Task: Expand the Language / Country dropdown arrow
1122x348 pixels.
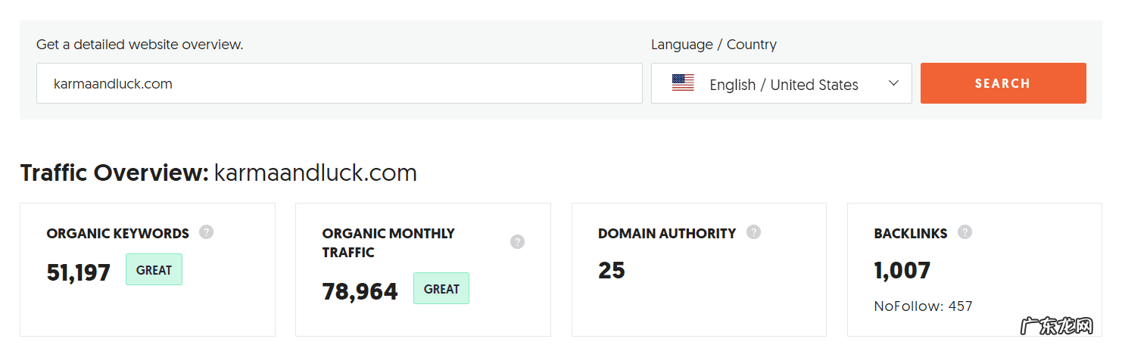Action: point(893,83)
